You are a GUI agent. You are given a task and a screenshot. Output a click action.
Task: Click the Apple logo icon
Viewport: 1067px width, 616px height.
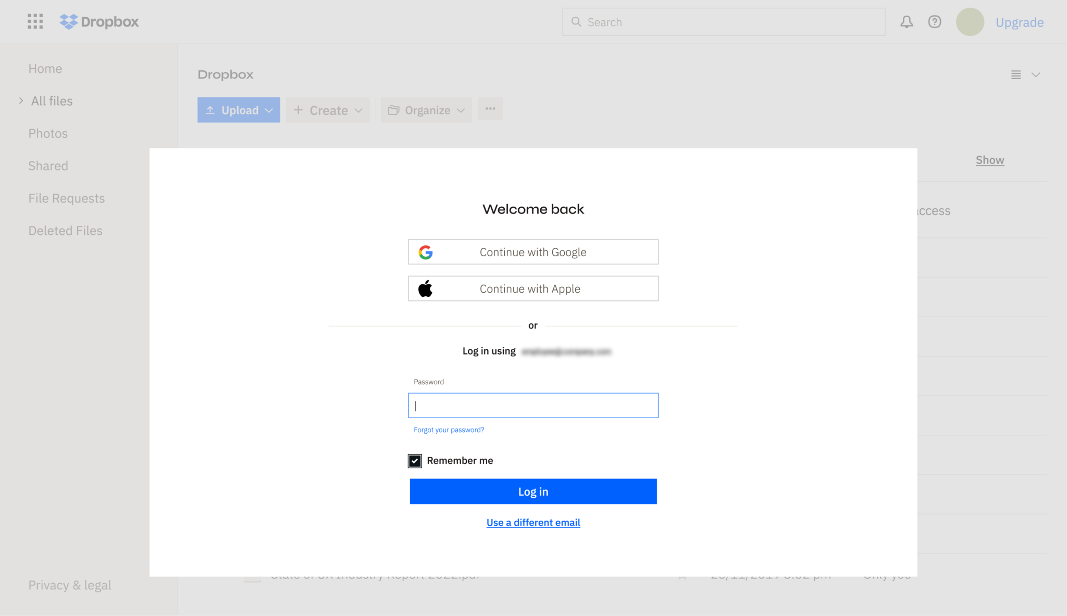pyautogui.click(x=425, y=288)
